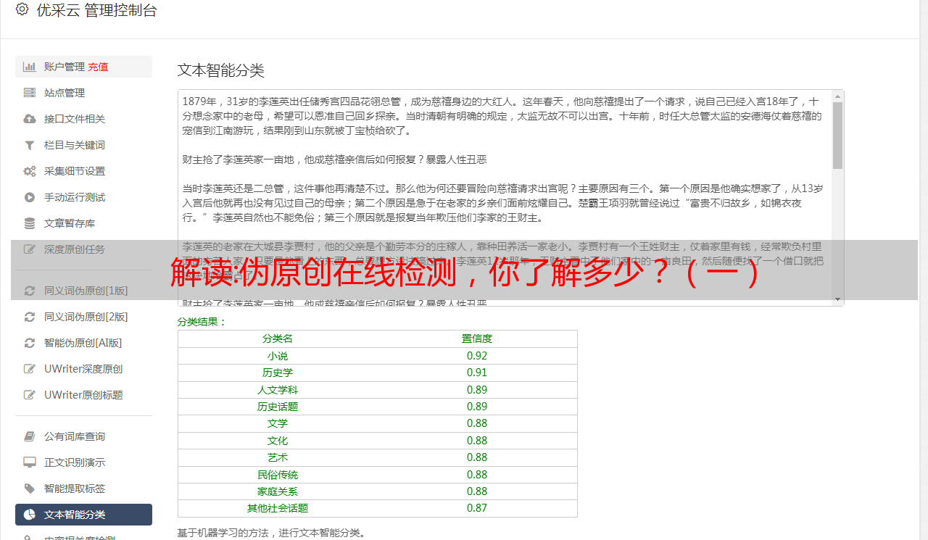Open 智能伪原创[AI版] in the sidebar
The image size is (928, 540).
(83, 343)
